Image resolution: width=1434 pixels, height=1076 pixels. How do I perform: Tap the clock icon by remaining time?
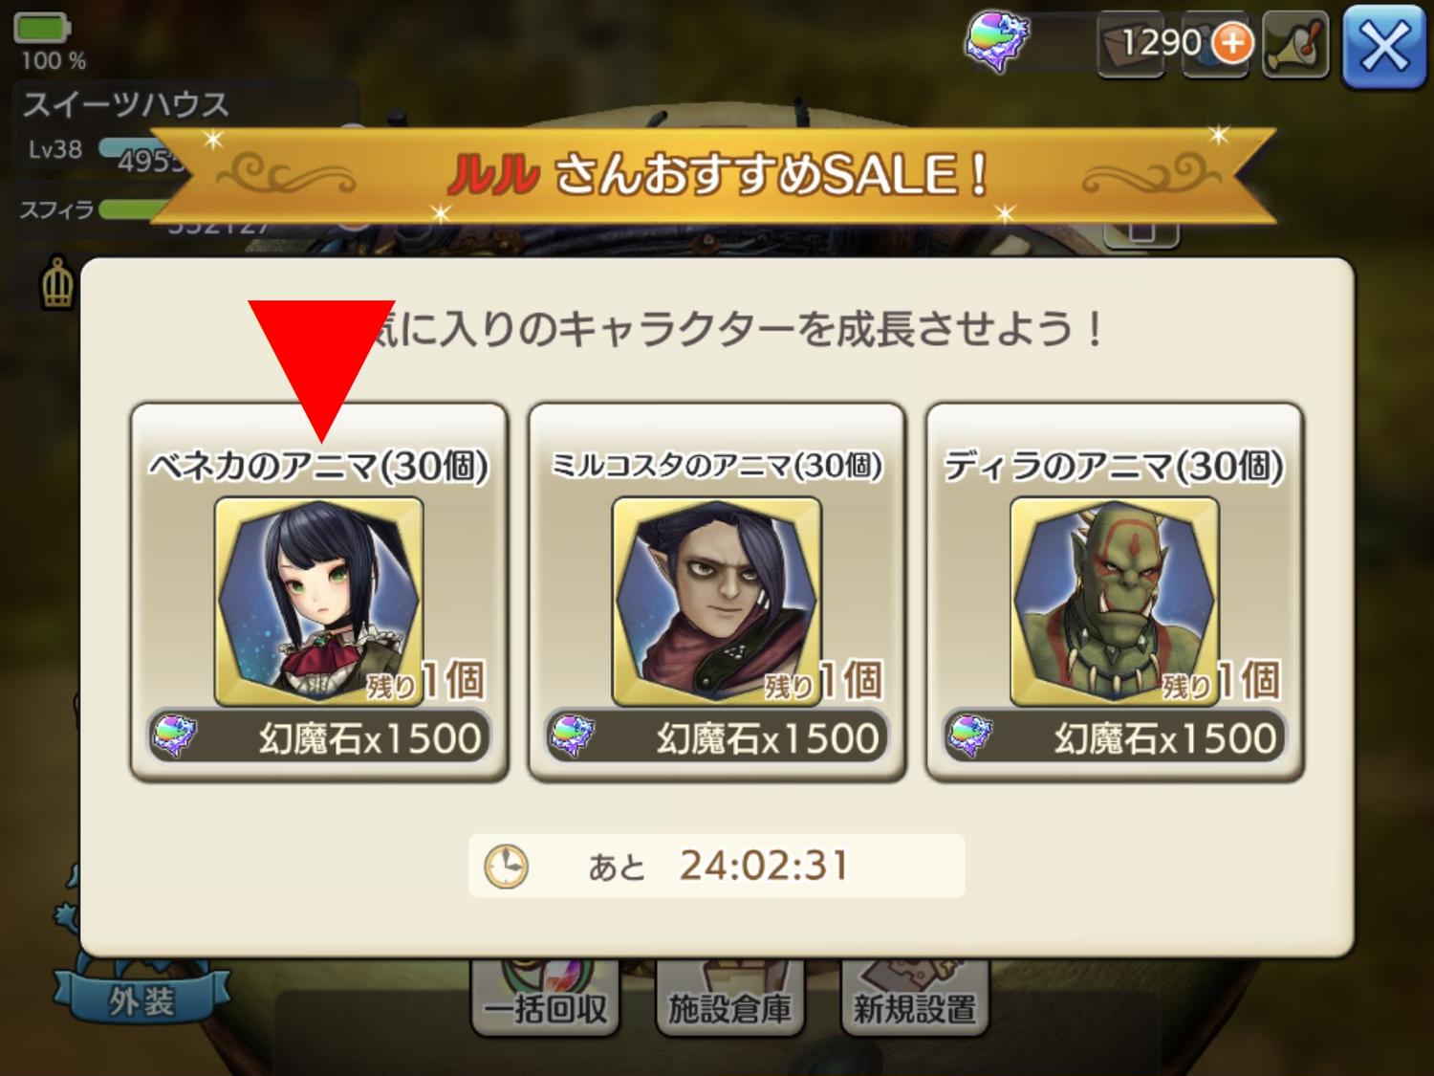click(x=506, y=866)
